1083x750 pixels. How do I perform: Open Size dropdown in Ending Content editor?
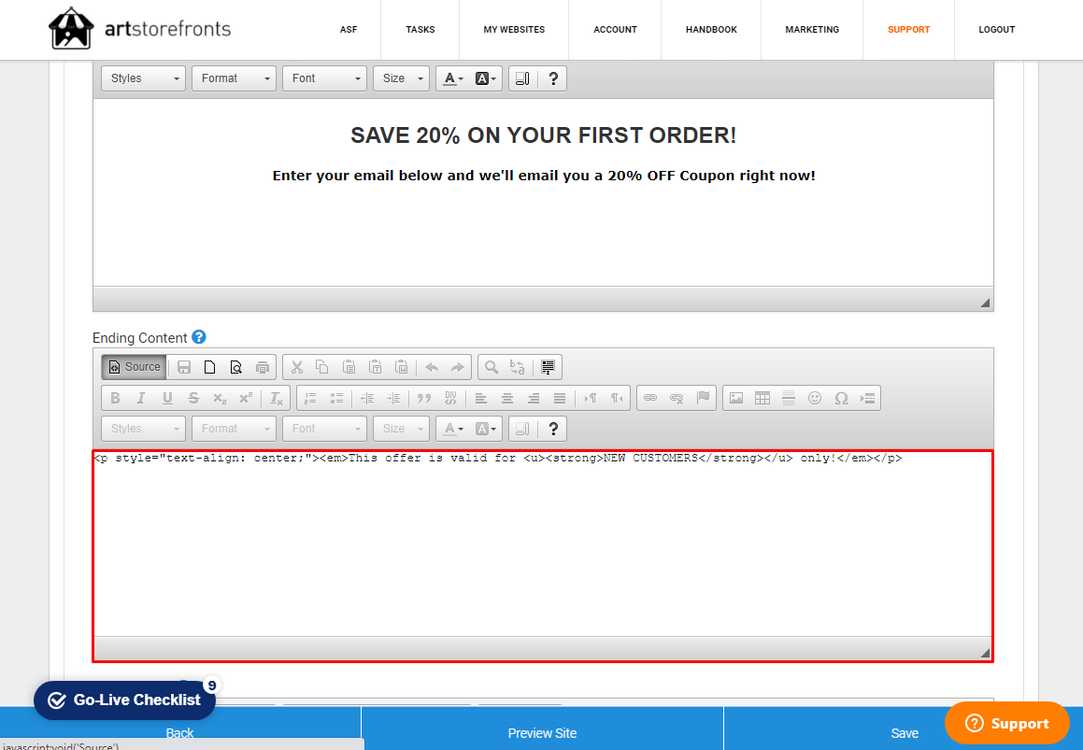(401, 429)
